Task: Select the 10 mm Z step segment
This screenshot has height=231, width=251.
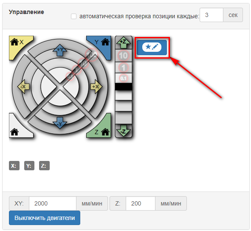Action: (x=124, y=56)
